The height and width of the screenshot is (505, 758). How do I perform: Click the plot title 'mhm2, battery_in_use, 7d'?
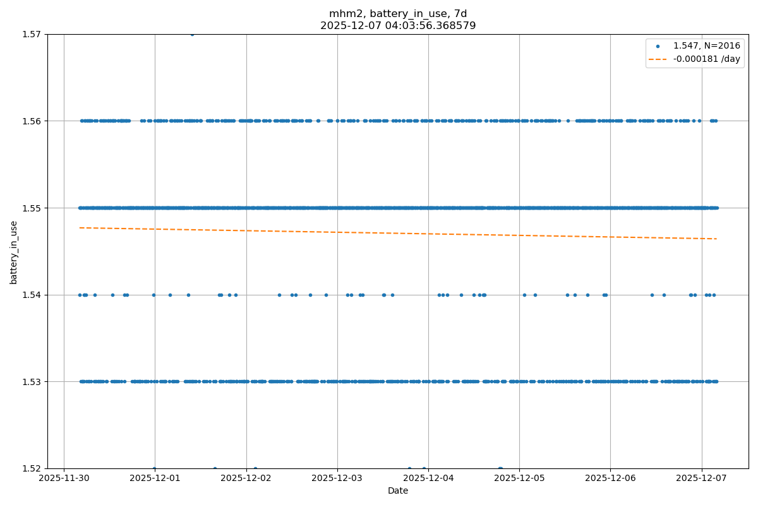point(398,14)
